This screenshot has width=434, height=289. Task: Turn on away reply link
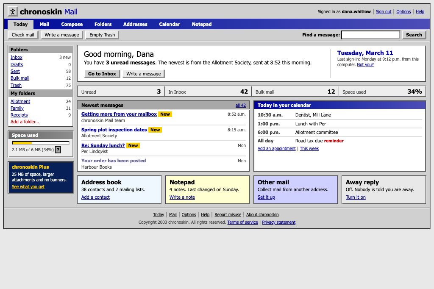pyautogui.click(x=356, y=197)
